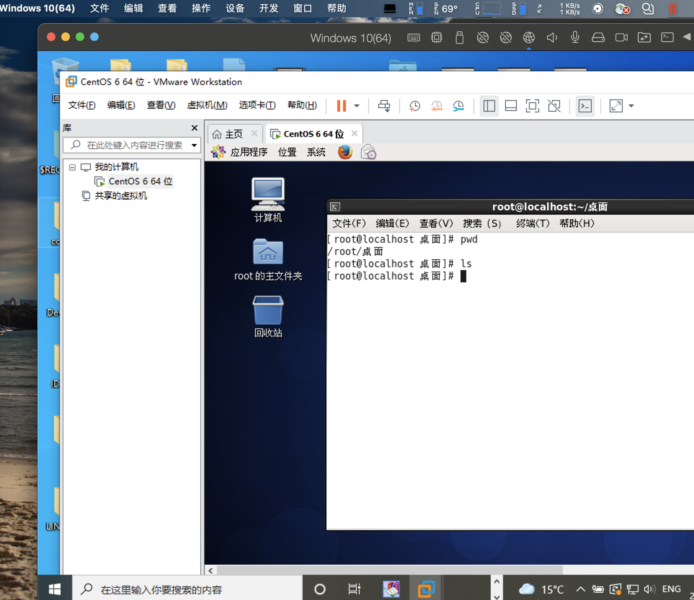The width and height of the screenshot is (694, 600).
Task: Open the power options dropdown arrow beside pause
Action: pos(357,106)
